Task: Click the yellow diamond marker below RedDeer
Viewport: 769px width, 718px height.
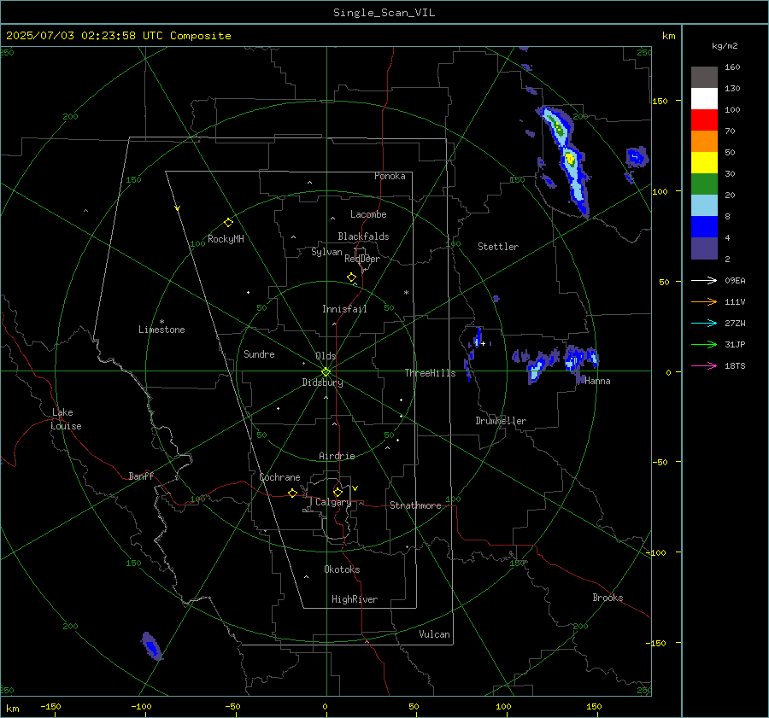Action: point(351,277)
